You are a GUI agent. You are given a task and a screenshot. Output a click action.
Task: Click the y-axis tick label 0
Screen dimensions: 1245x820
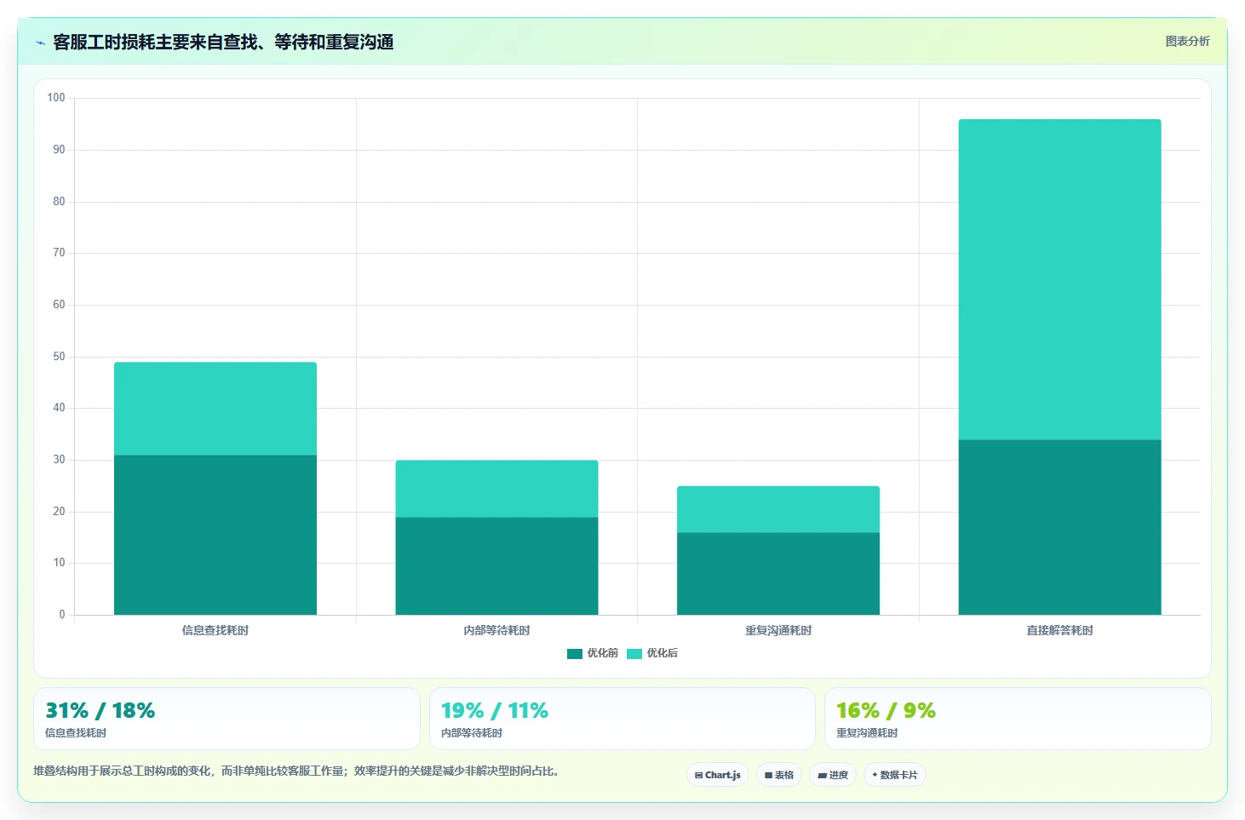62,615
